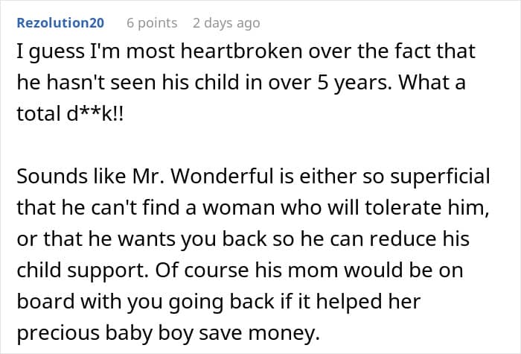The image size is (521, 354).
Task: Click the "2 days ago" timestamp
Action: click(x=226, y=23)
